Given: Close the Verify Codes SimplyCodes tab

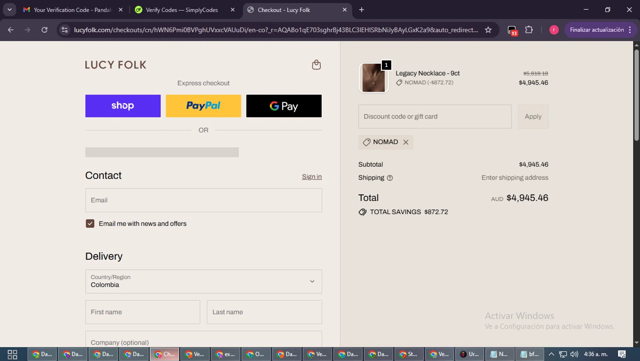Looking at the screenshot, I should click(x=233, y=10).
